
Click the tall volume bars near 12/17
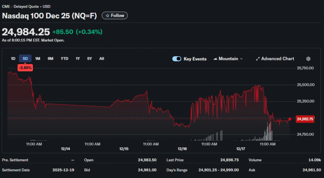[269, 131]
